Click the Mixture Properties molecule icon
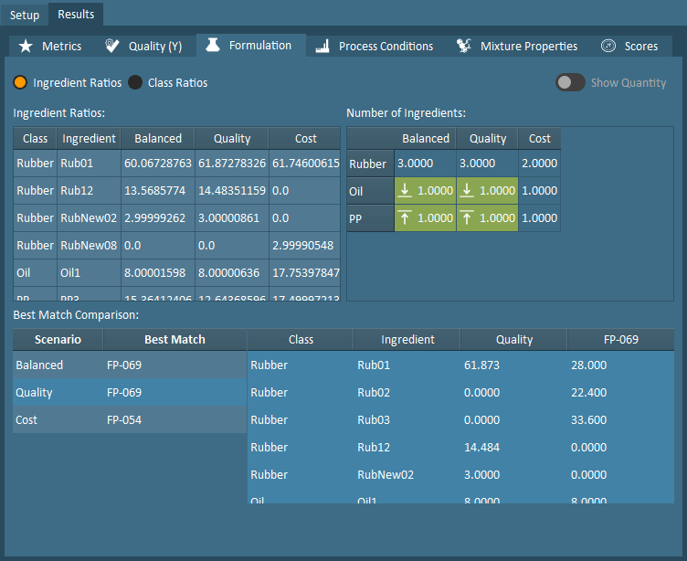 tap(464, 46)
